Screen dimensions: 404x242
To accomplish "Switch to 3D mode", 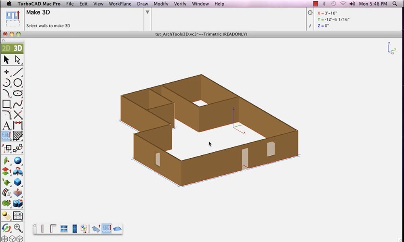I will [18, 48].
